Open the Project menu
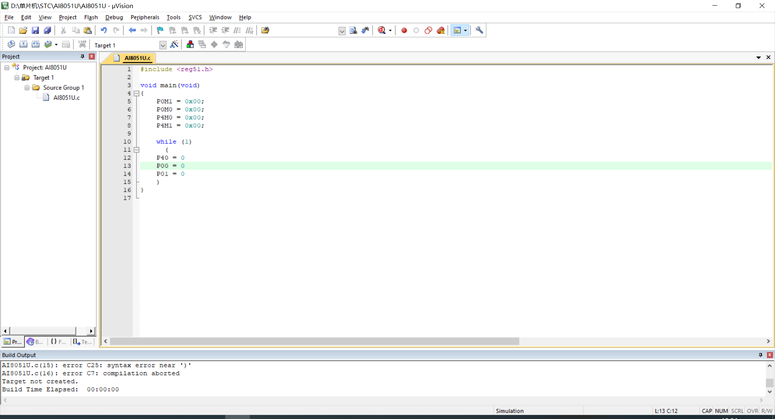The height and width of the screenshot is (419, 775). pos(67,17)
